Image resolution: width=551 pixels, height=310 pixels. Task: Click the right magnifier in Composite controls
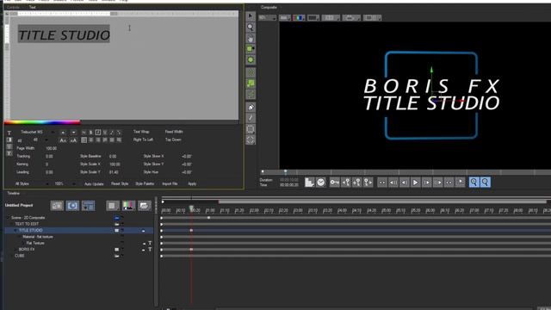tap(485, 182)
